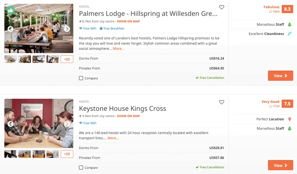Open the +23 more photos for Keystone House
The width and height of the screenshot is (297, 174).
coord(67,154)
